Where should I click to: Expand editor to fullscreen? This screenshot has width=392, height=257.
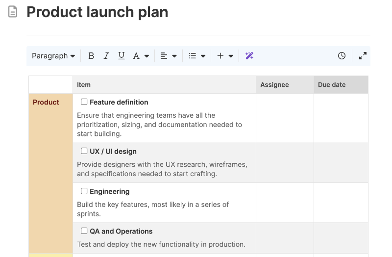[363, 56]
